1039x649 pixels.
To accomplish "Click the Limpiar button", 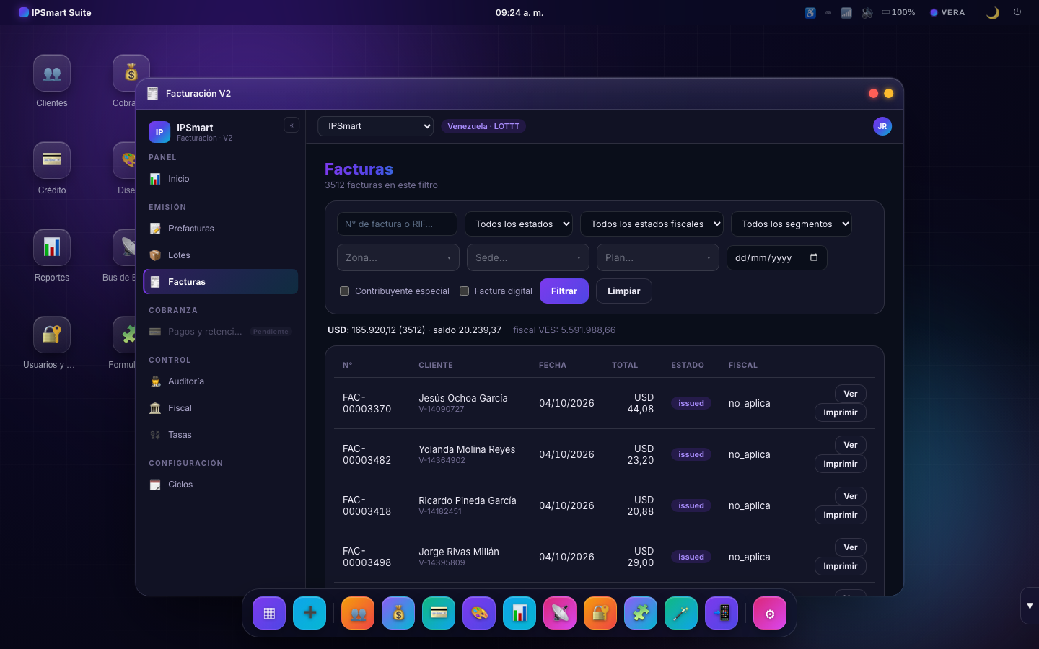I will pos(624,291).
